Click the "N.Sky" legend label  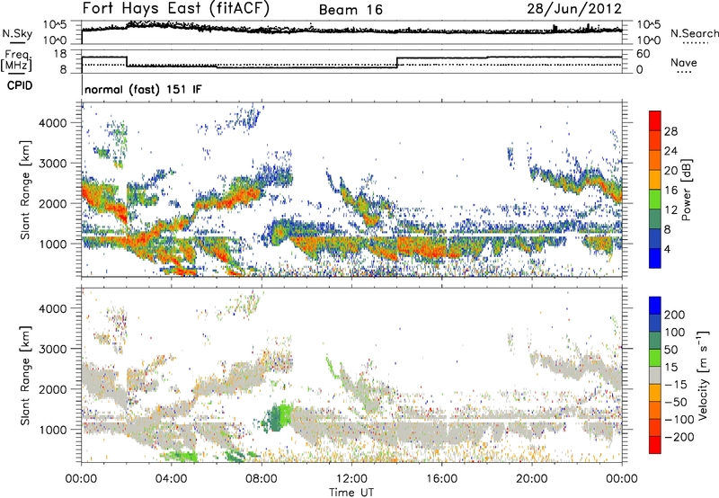[x=17, y=33]
